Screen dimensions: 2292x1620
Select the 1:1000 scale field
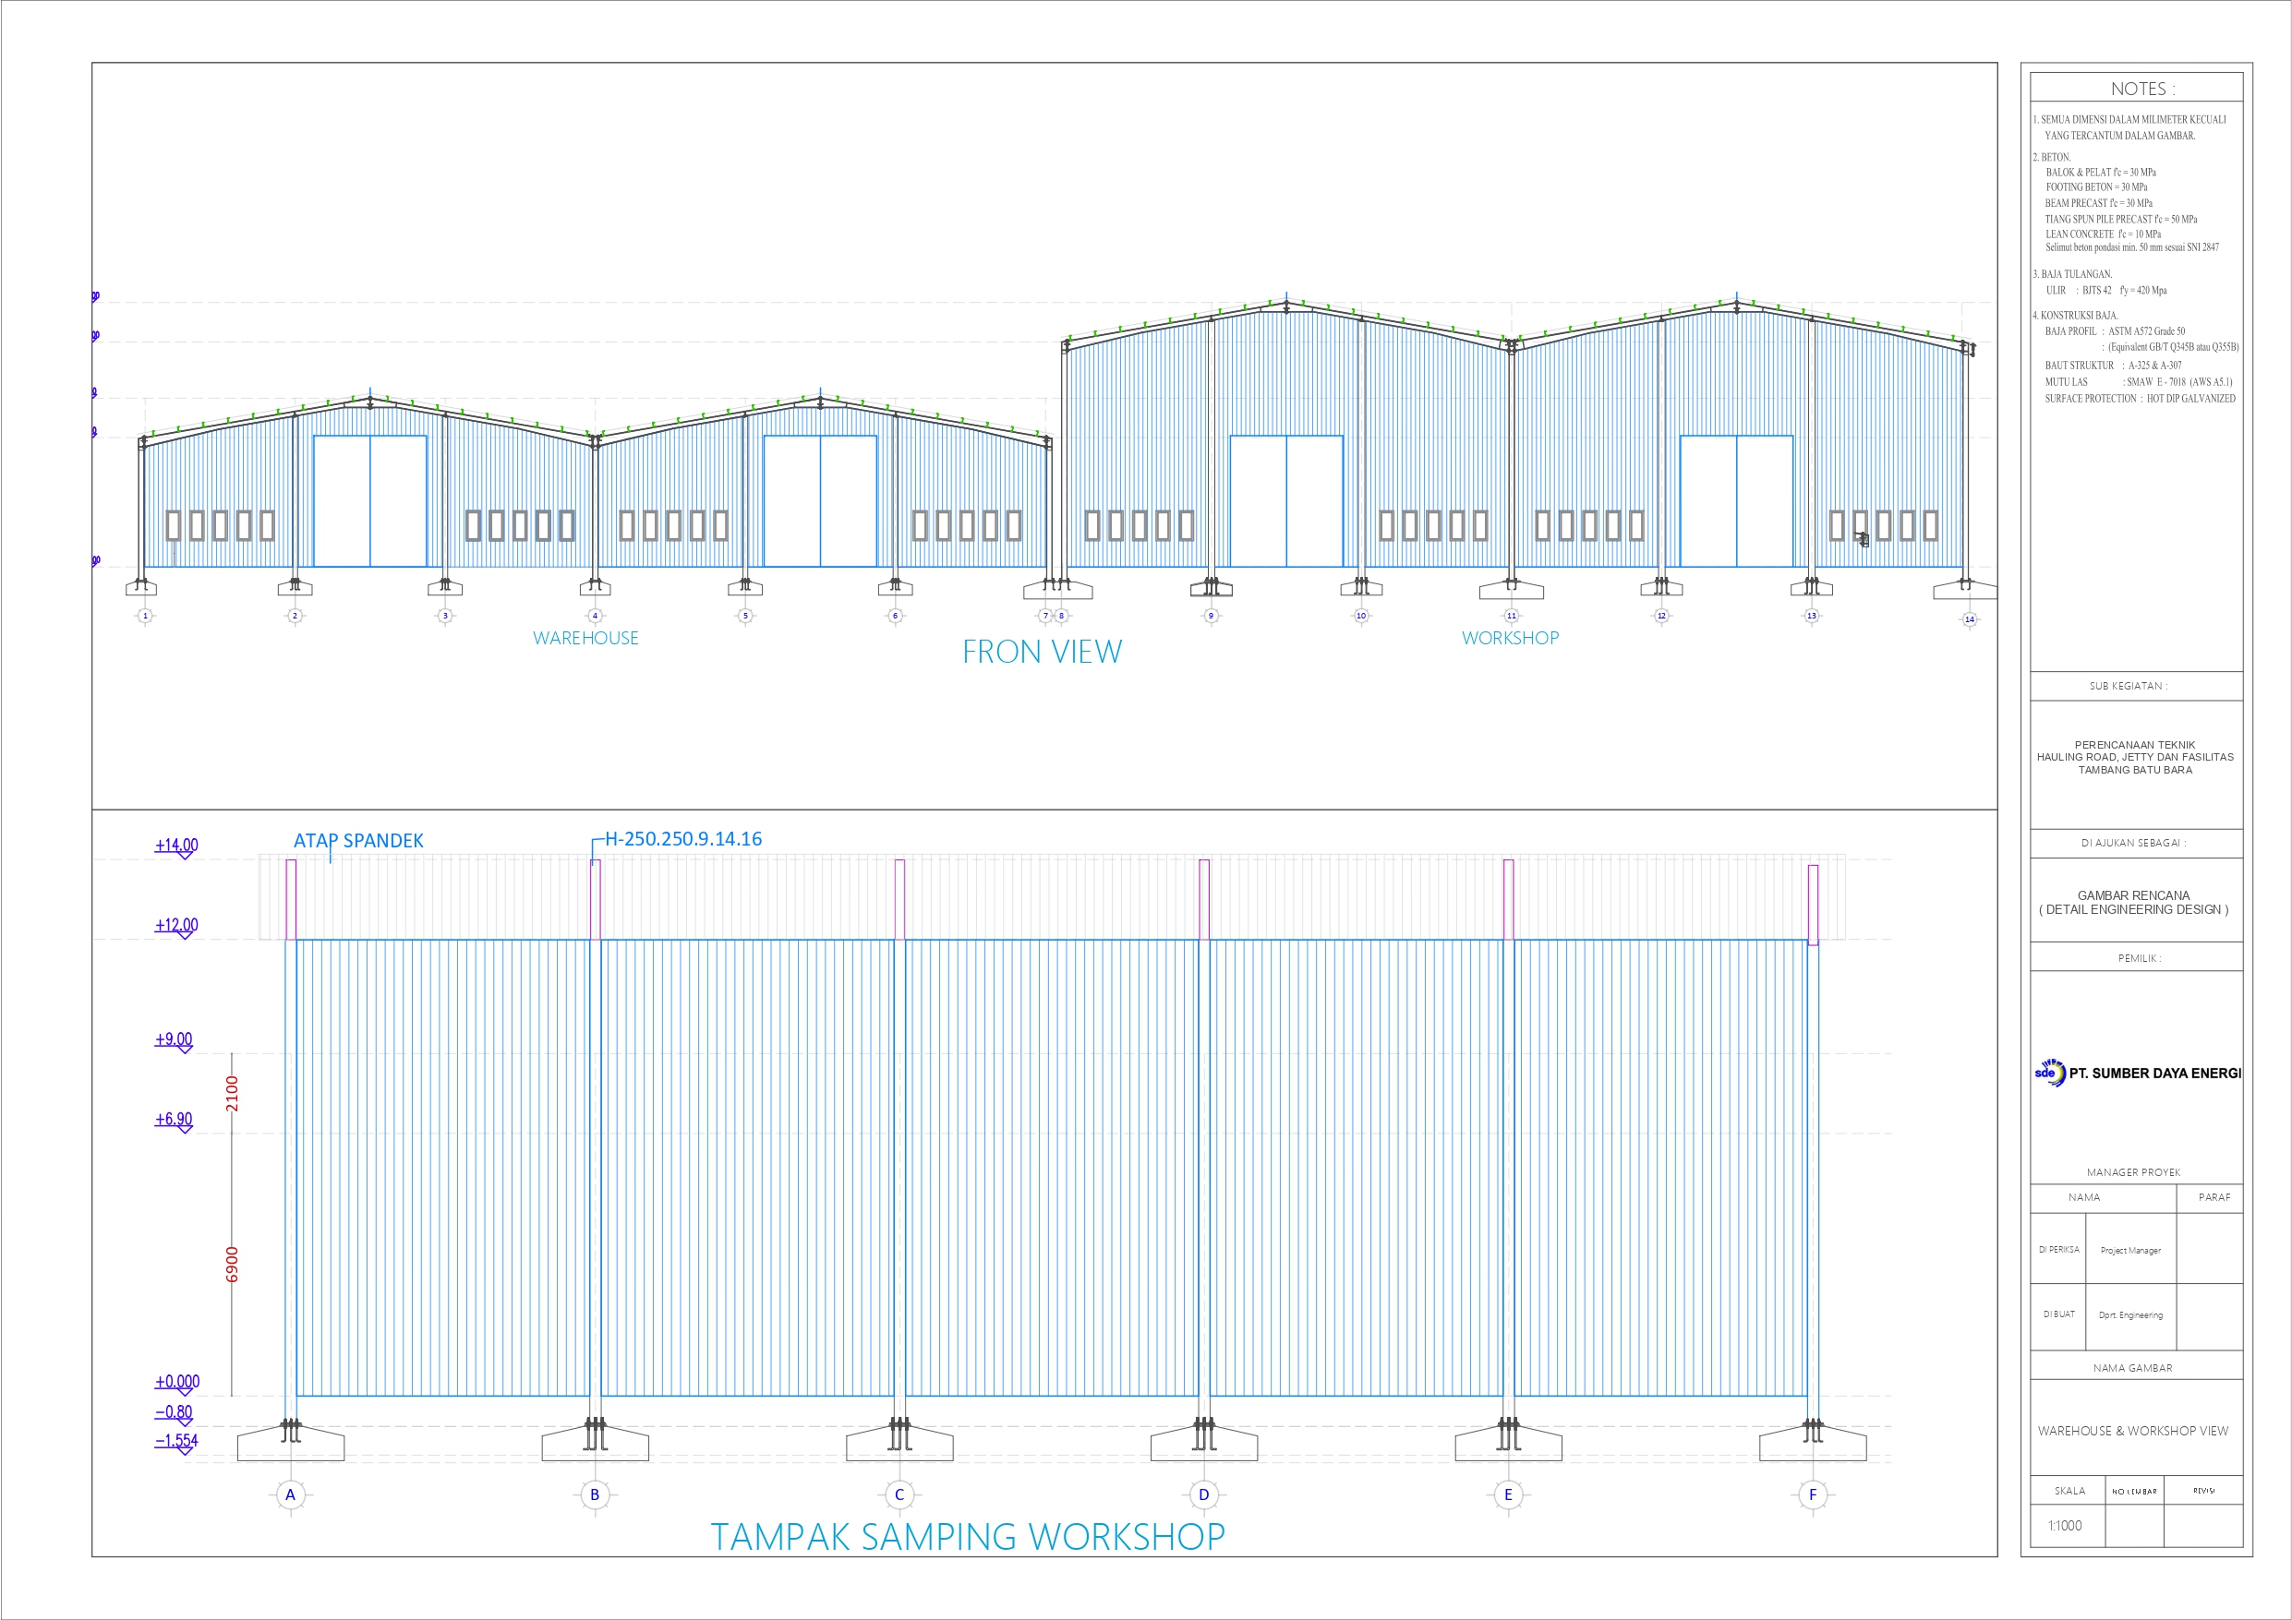[x=2065, y=1525]
